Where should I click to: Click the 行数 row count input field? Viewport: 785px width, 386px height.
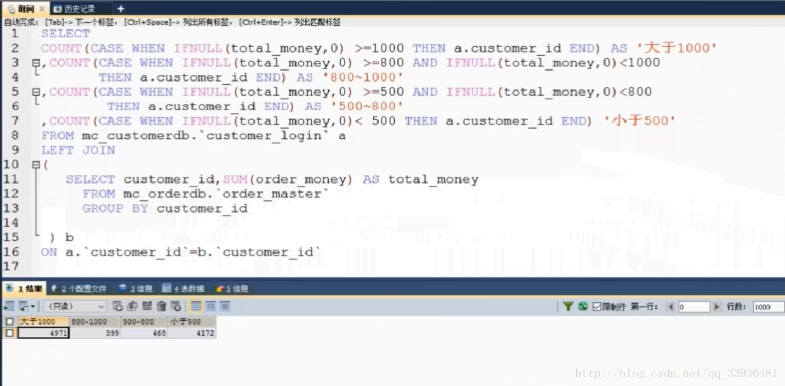[x=769, y=307]
